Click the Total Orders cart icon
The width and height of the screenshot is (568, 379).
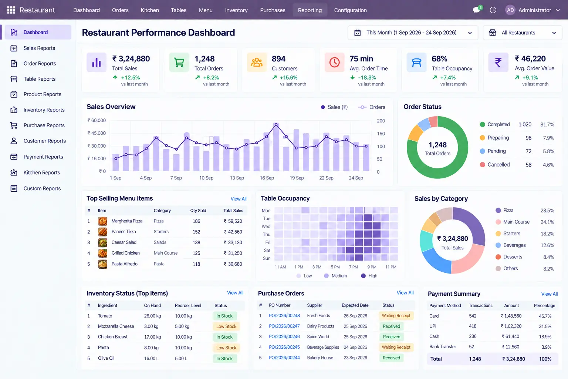(x=179, y=62)
